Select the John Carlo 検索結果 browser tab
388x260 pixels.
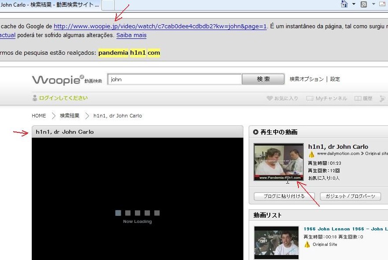(48, 4)
